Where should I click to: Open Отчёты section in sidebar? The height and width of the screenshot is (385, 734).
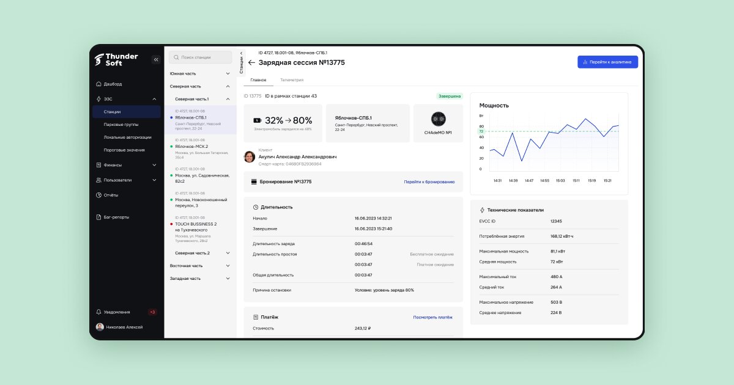point(111,195)
